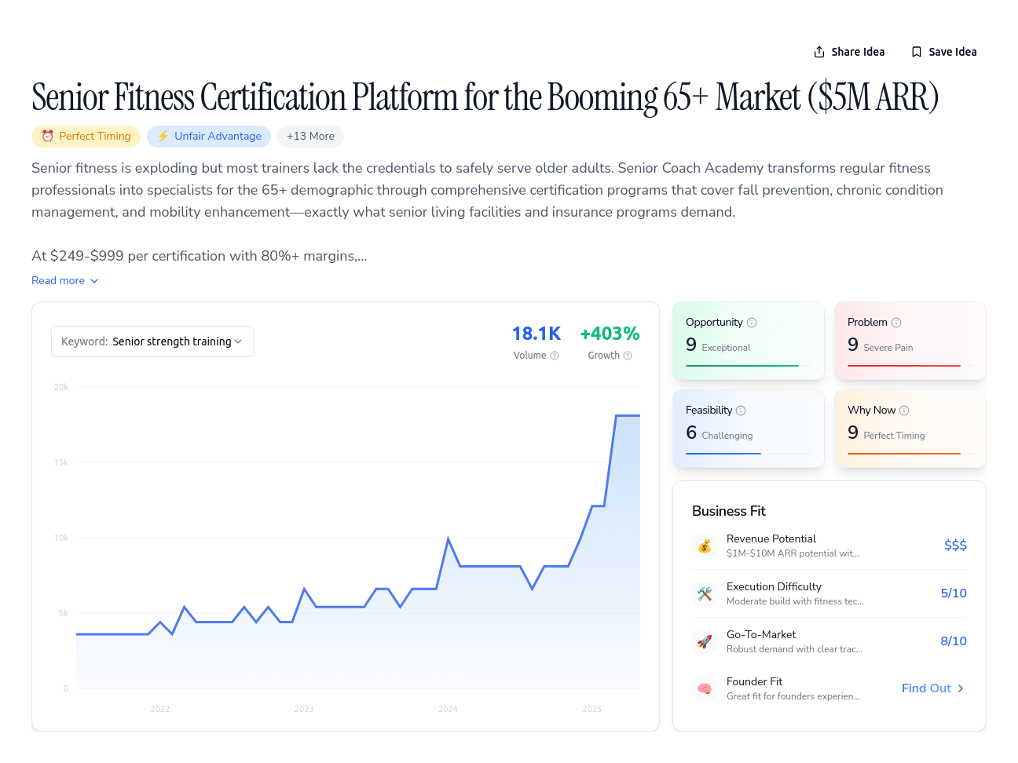Open the Volume help question-mark icon

[555, 356]
